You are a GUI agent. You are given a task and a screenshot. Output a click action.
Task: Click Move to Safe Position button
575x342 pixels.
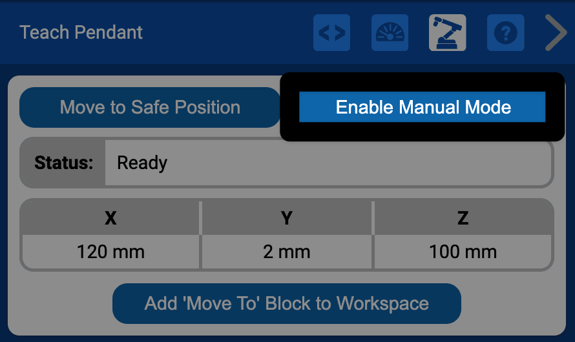[x=150, y=107]
